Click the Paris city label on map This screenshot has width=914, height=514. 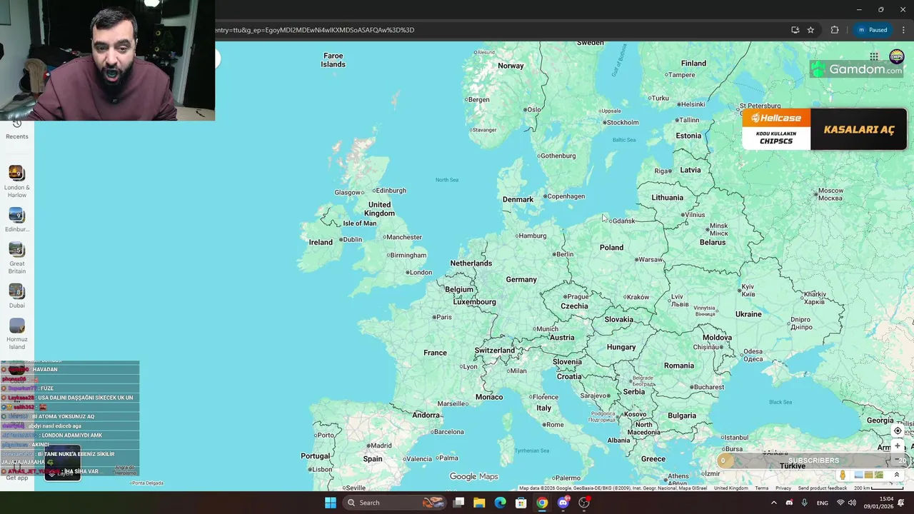(x=443, y=317)
